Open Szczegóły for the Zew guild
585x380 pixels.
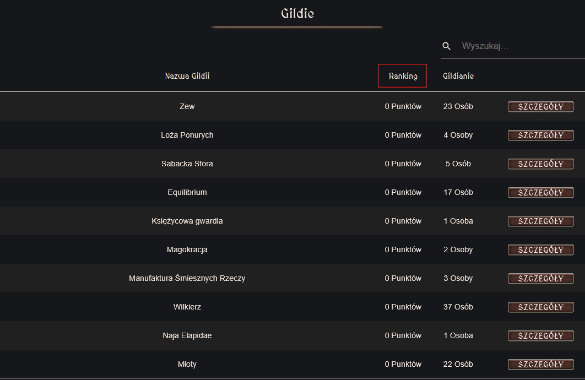click(x=540, y=107)
